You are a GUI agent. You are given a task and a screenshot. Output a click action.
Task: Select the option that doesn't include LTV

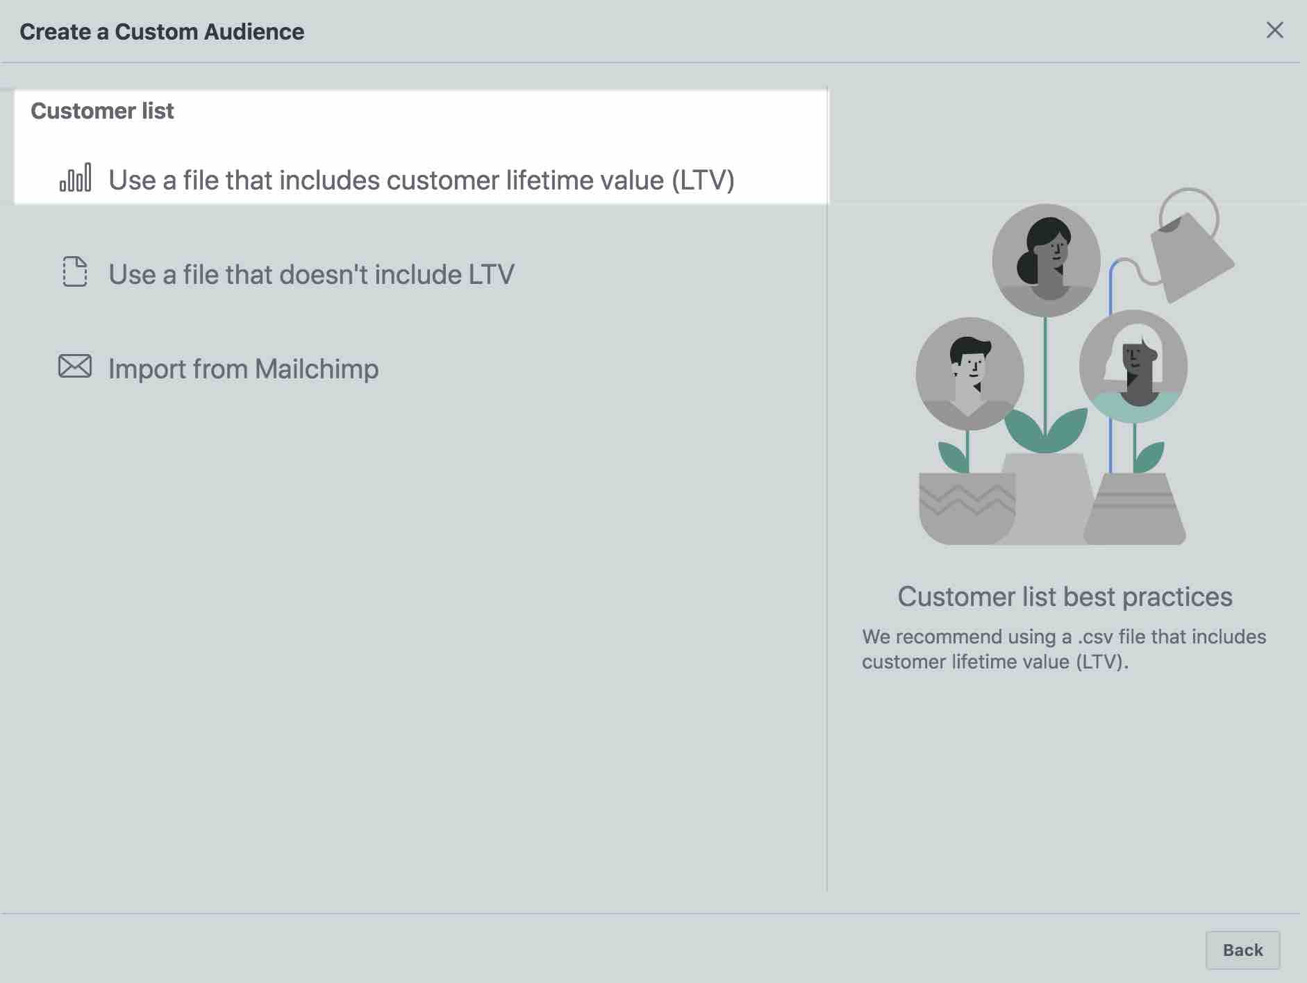311,274
